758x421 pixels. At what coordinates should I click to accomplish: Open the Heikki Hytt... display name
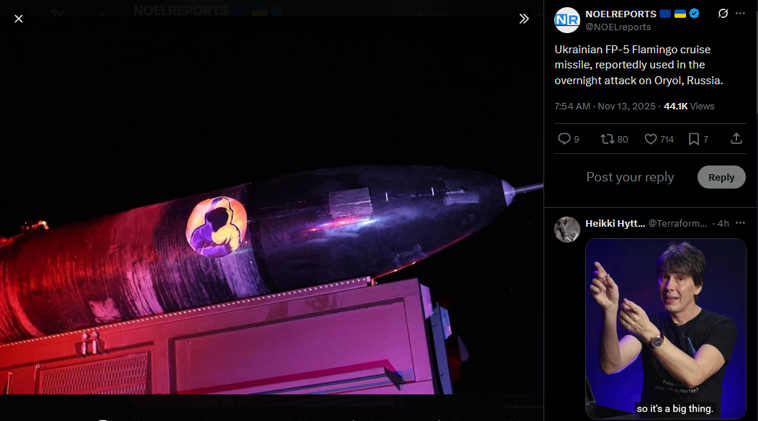coord(615,223)
